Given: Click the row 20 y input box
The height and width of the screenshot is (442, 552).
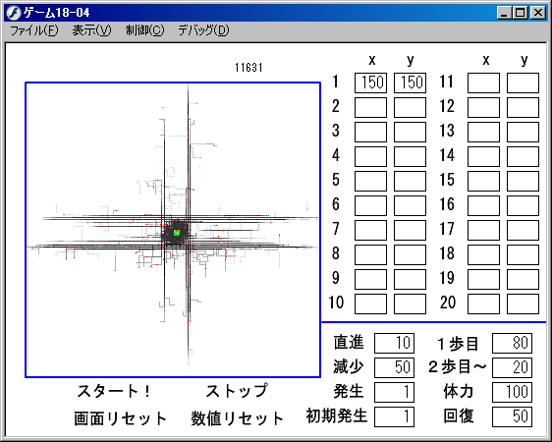Looking at the screenshot, I should tap(523, 304).
